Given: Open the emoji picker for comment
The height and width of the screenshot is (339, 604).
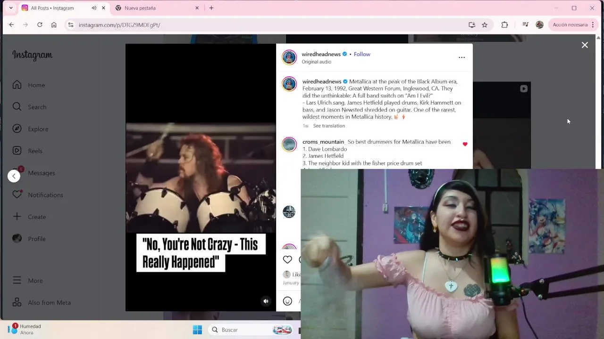Looking at the screenshot, I should pos(287,301).
